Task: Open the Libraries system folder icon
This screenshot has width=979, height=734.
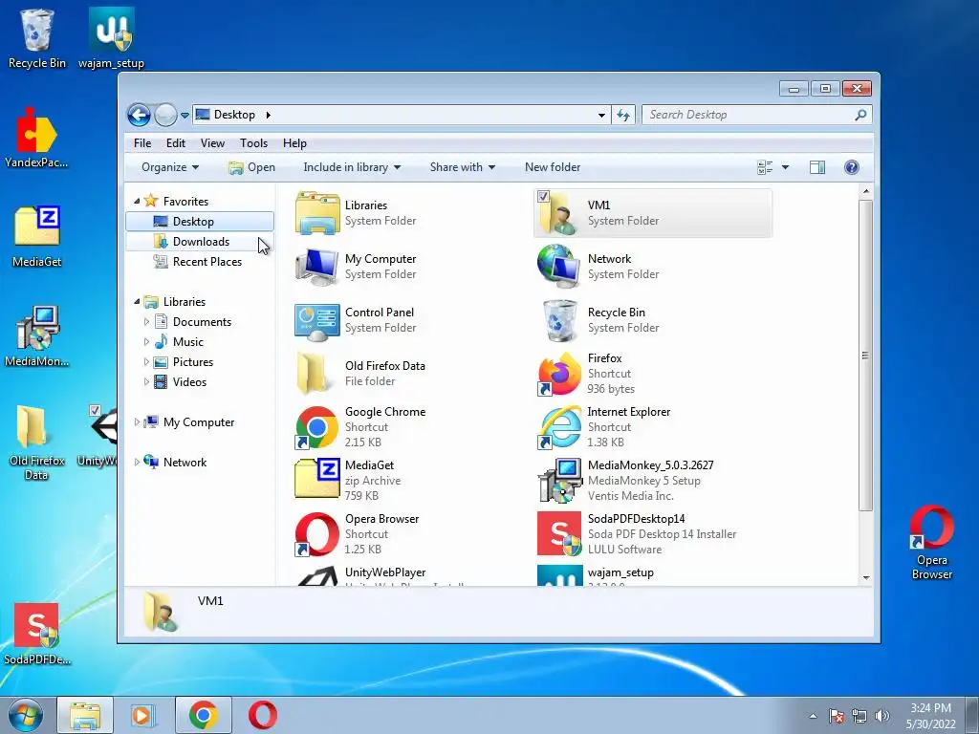Action: (317, 213)
